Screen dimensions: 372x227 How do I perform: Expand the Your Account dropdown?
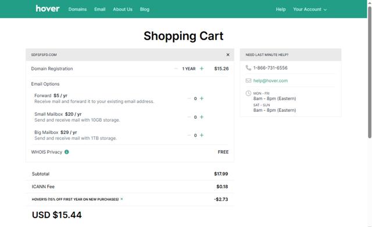tap(310, 9)
